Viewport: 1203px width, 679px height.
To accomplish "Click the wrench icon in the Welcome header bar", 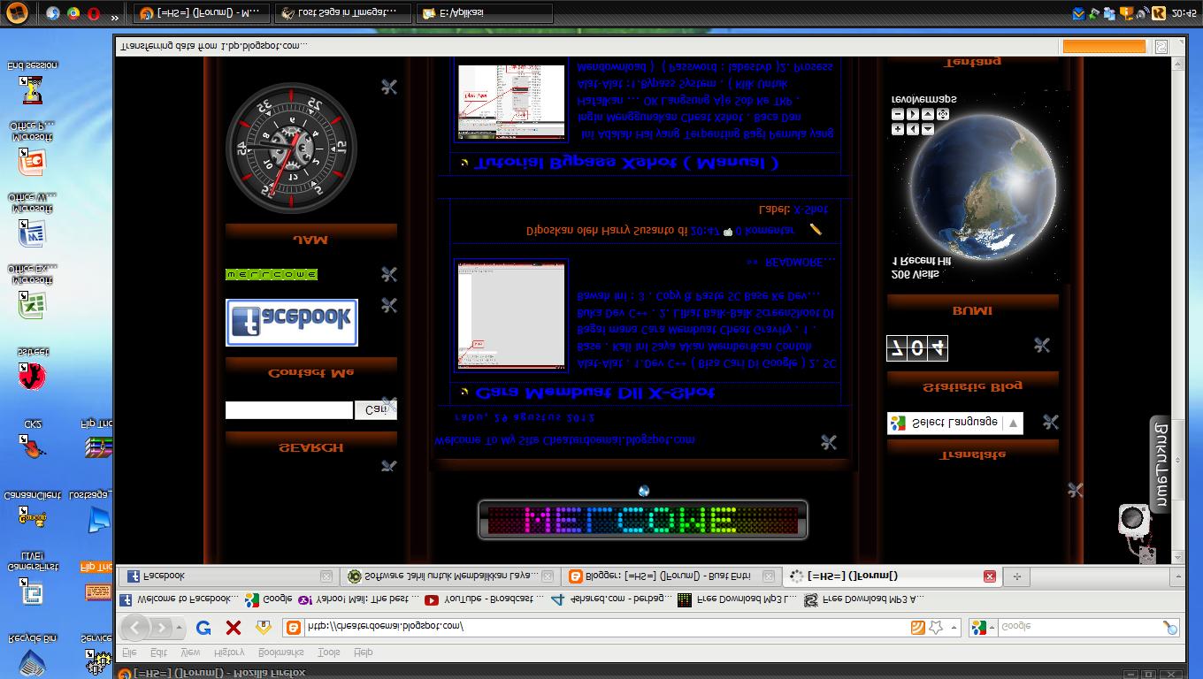I will pyautogui.click(x=829, y=442).
